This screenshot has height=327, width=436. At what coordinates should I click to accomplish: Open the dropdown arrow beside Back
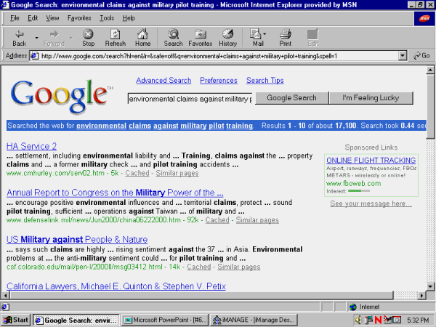click(33, 34)
